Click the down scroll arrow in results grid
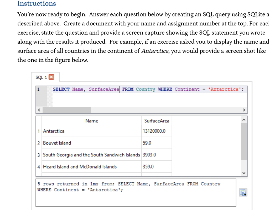Image resolution: width=269 pixels, height=210 pixels. click(x=244, y=173)
